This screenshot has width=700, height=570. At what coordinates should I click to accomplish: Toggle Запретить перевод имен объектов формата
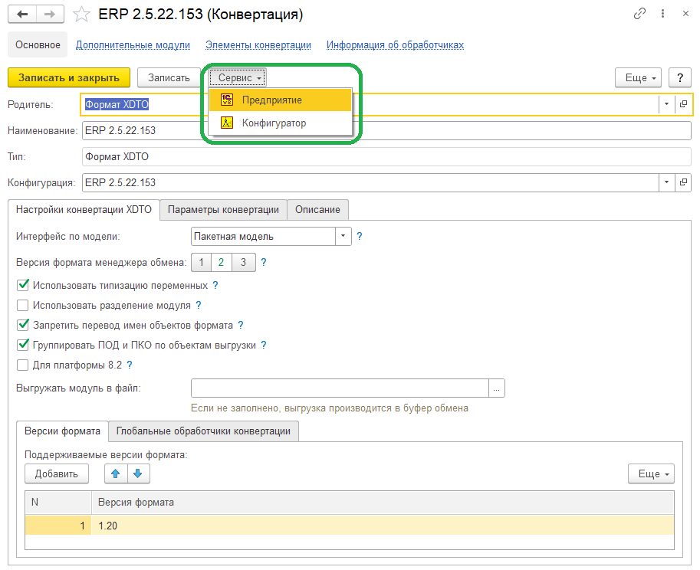(23, 325)
